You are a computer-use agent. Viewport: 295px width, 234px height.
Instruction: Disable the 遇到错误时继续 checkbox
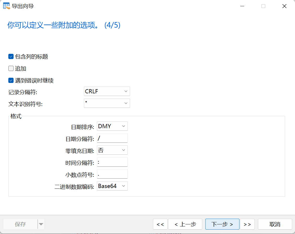point(11,80)
